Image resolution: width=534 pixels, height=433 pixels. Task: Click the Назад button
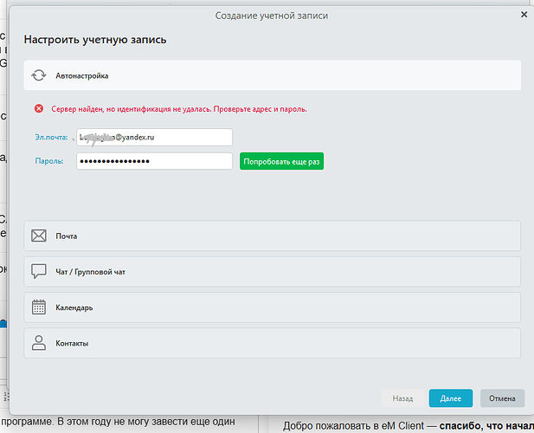[403, 398]
